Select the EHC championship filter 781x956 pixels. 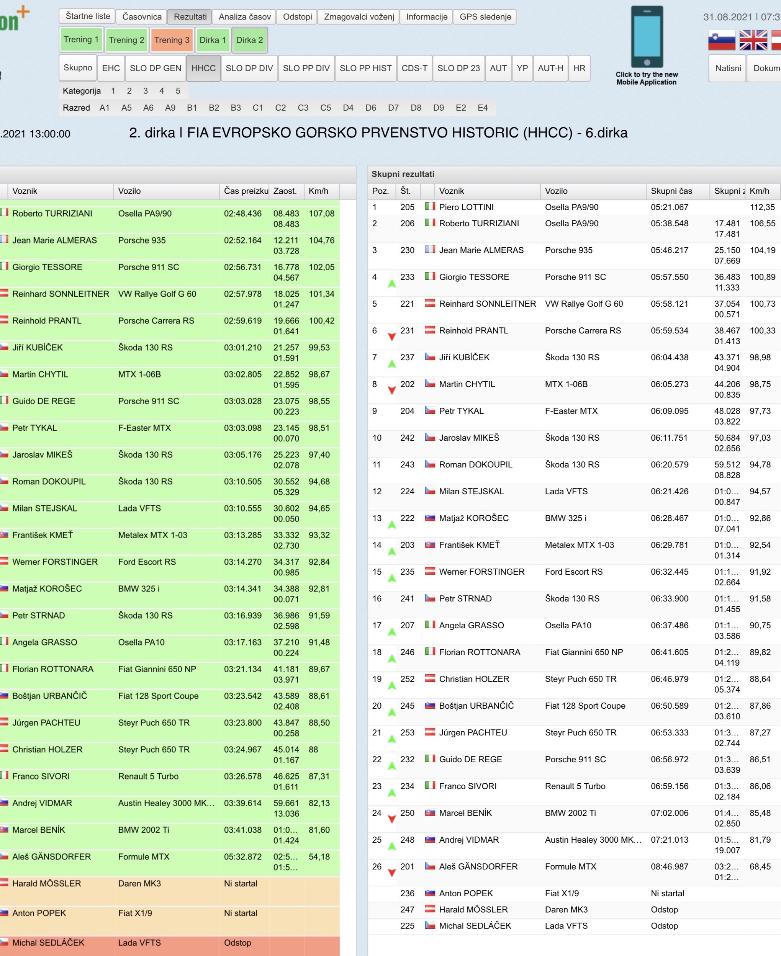(111, 68)
